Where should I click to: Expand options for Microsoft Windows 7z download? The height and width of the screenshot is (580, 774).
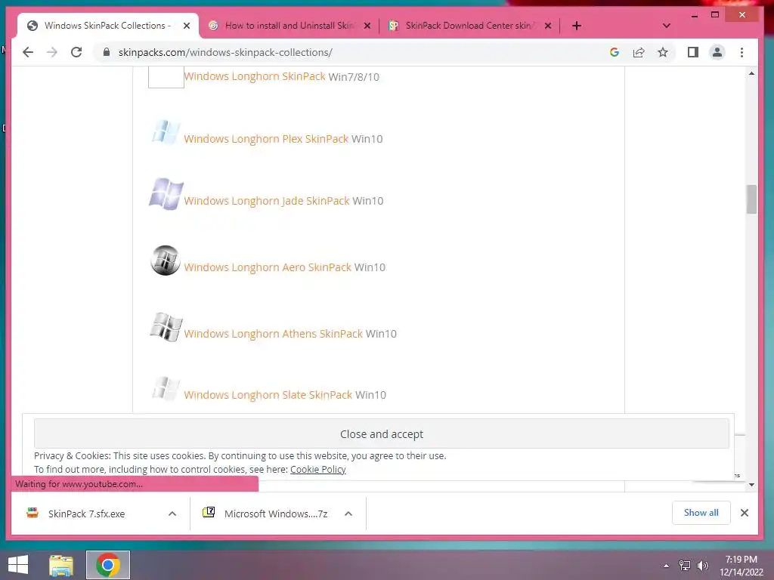pos(348,514)
